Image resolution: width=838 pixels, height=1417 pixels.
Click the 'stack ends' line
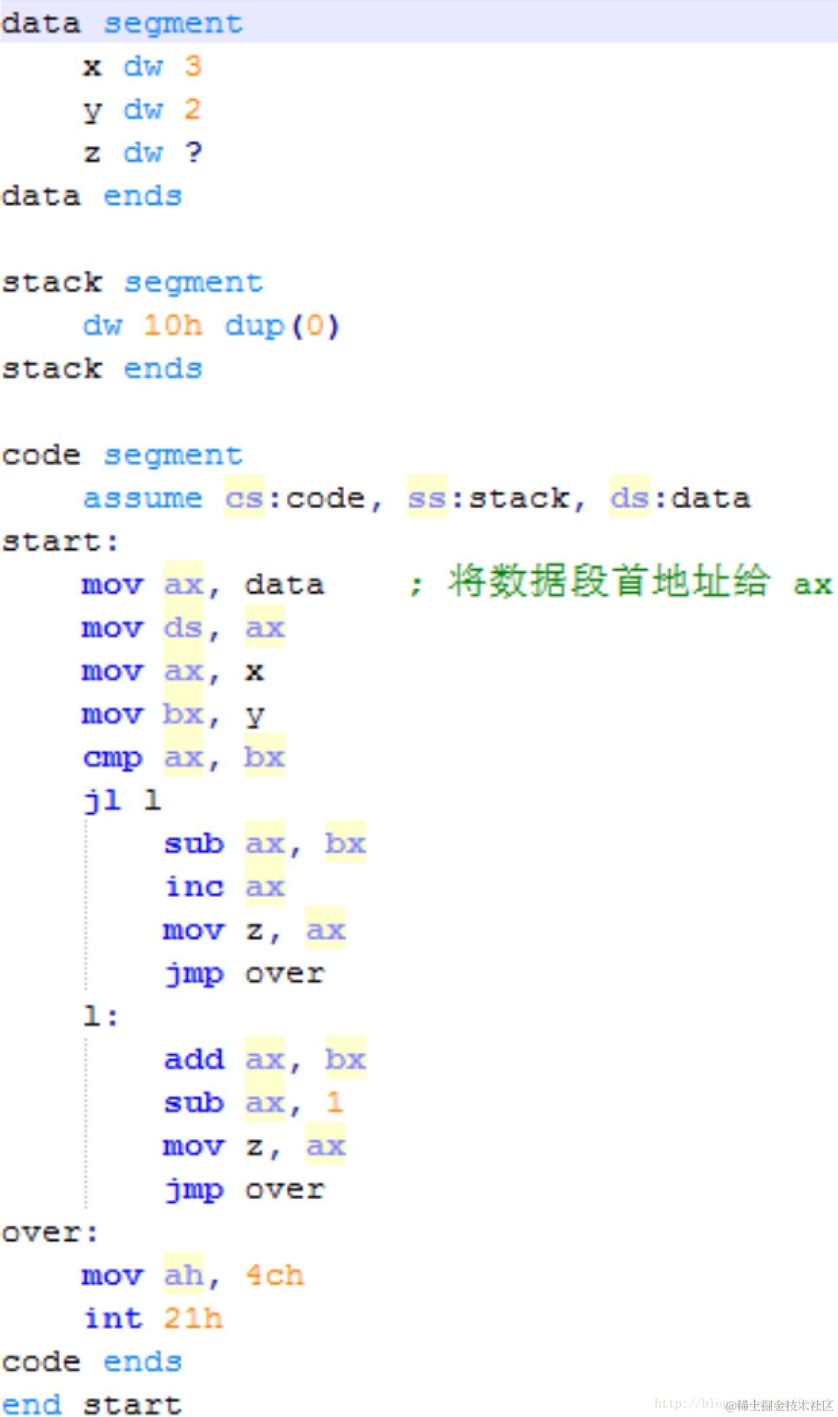point(102,369)
